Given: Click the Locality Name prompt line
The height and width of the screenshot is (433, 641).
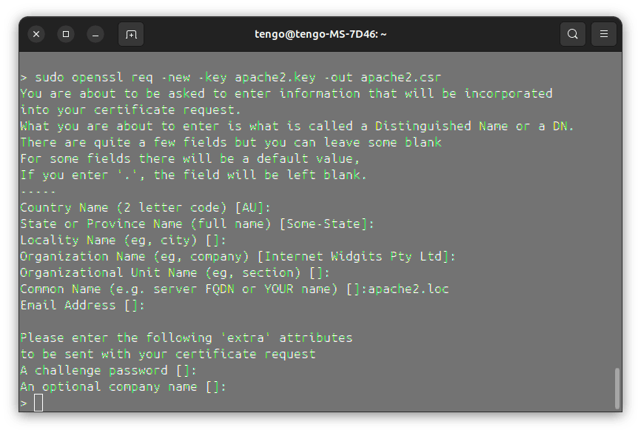Looking at the screenshot, I should [123, 241].
